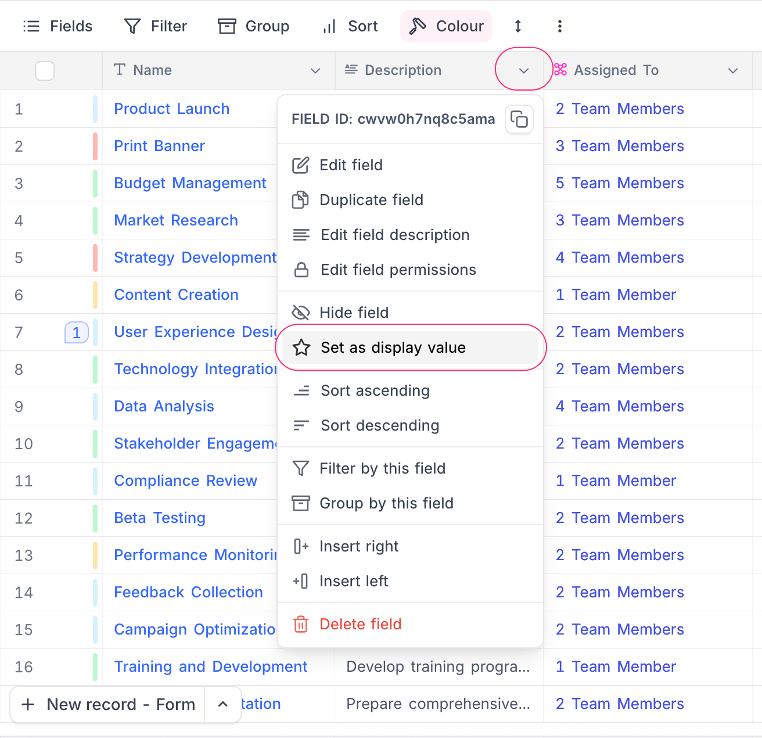Screen dimensions: 762x738
Task: Copy the field ID to clipboard
Action: click(519, 120)
